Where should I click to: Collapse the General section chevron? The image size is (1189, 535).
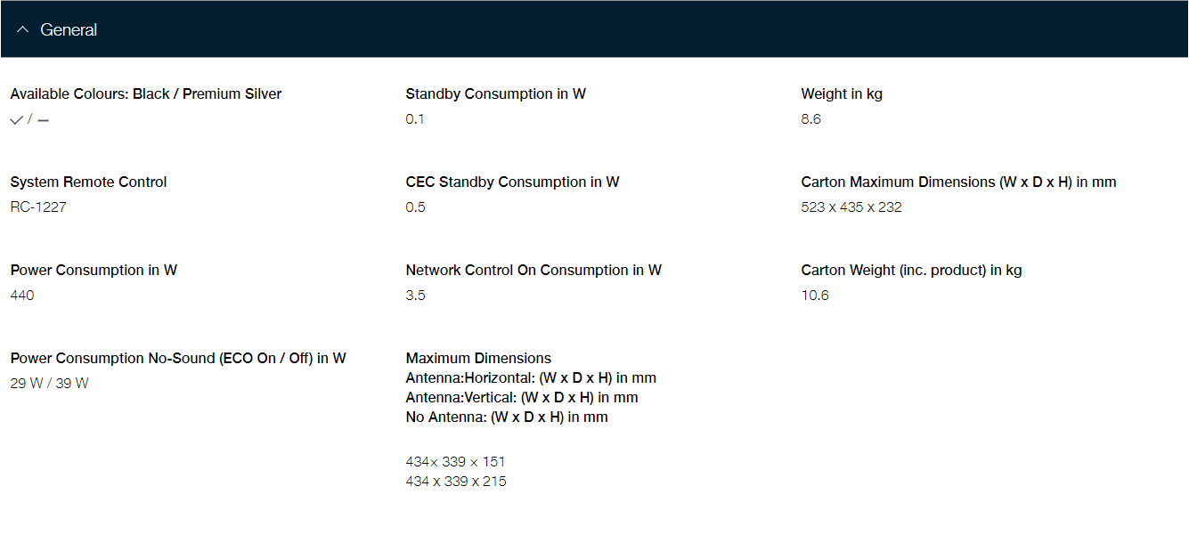click(x=23, y=30)
